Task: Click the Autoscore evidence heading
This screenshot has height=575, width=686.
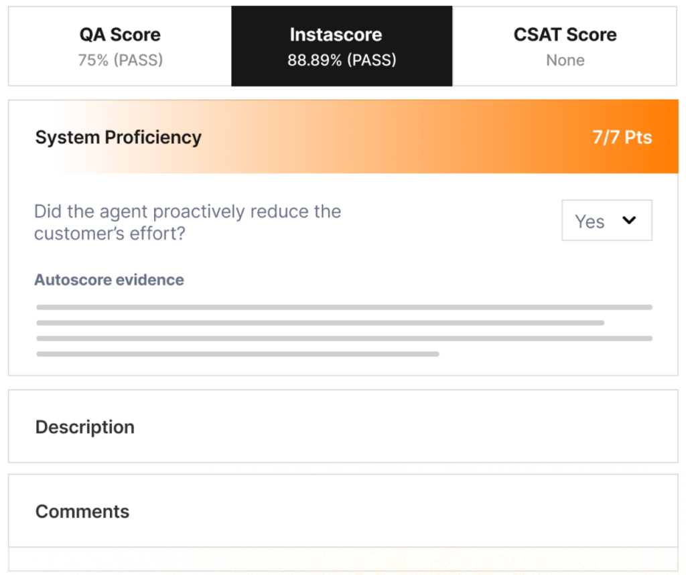Action: click(109, 280)
